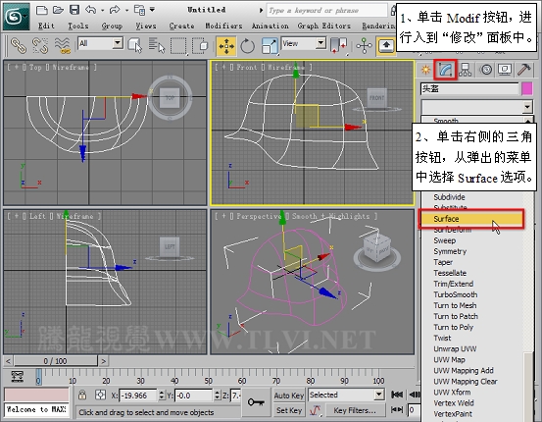Open Select by Name list tool
Image resolution: width=542 pixels, height=422 pixels.
point(157,46)
